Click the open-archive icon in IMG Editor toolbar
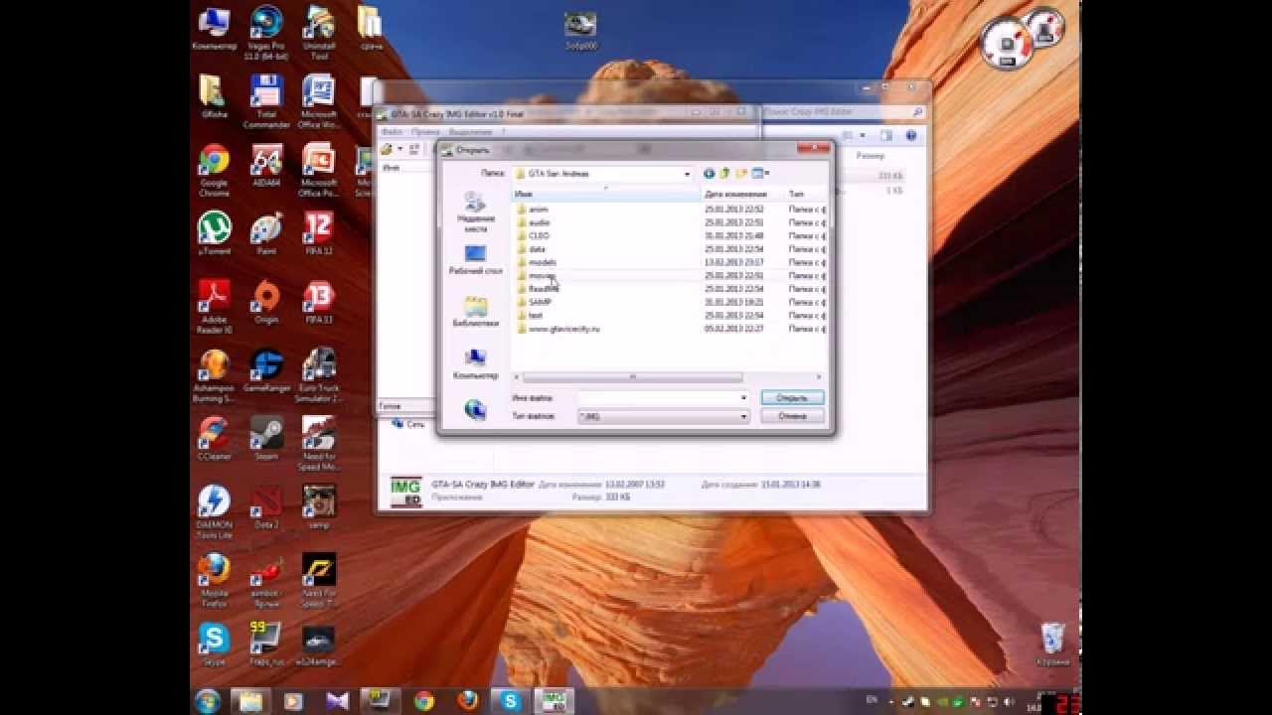 pos(388,149)
